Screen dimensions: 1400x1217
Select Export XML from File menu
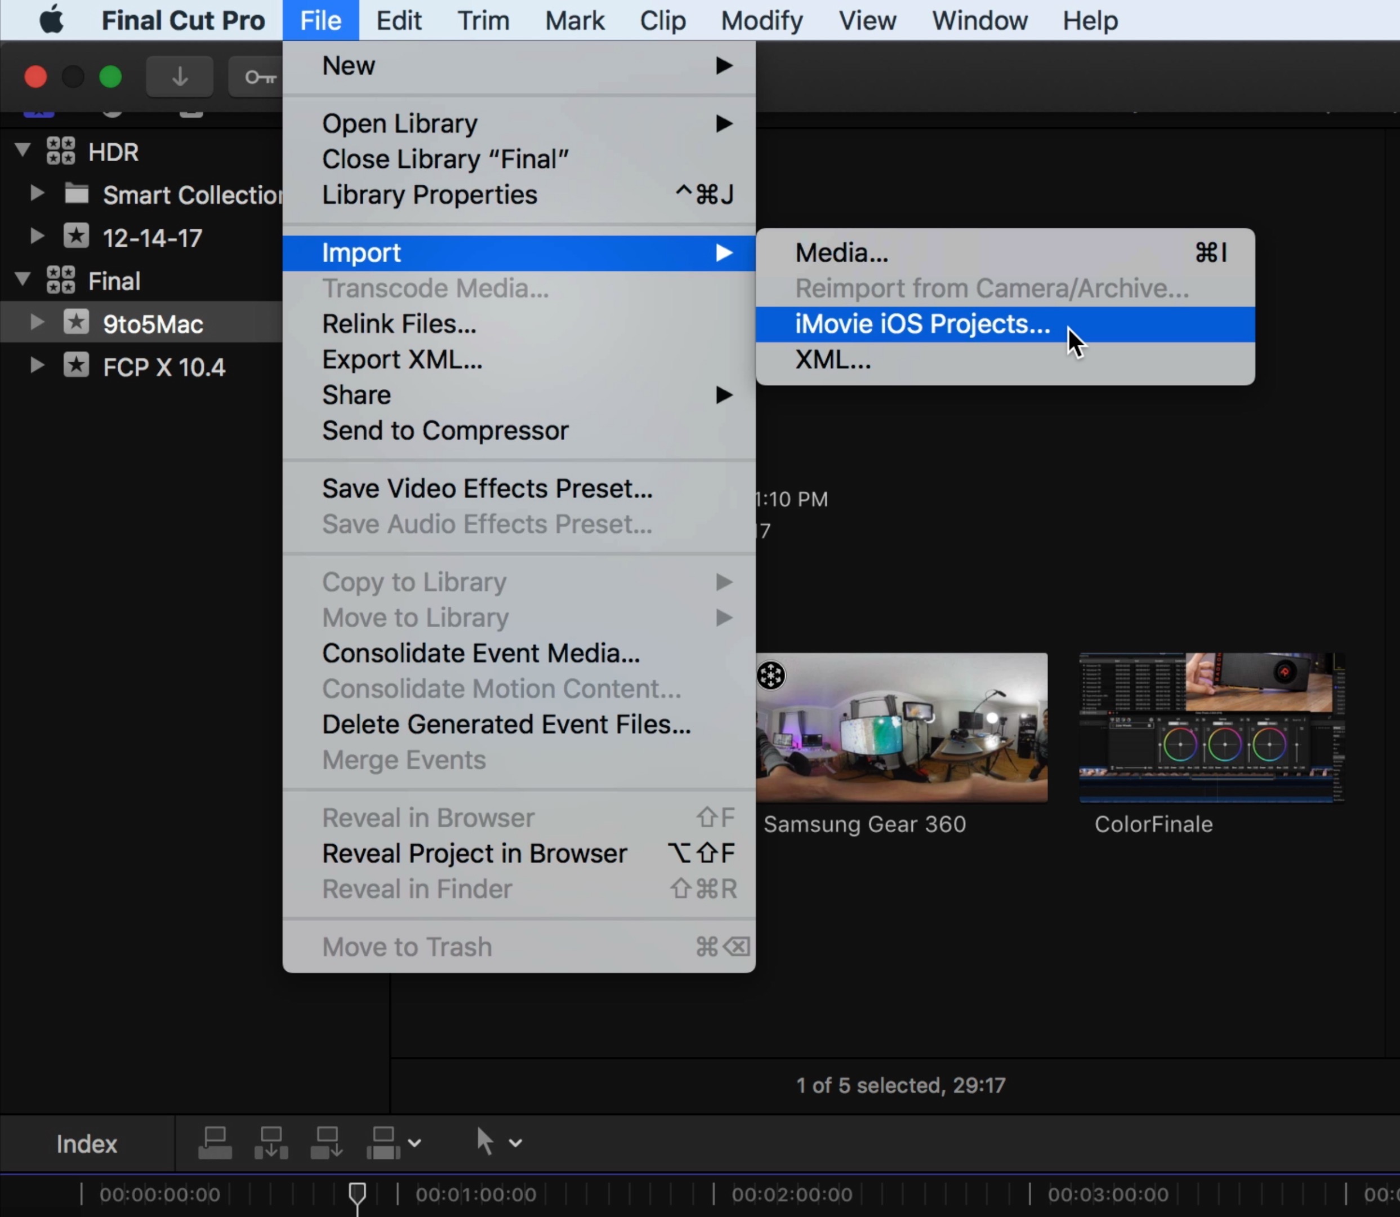(402, 359)
